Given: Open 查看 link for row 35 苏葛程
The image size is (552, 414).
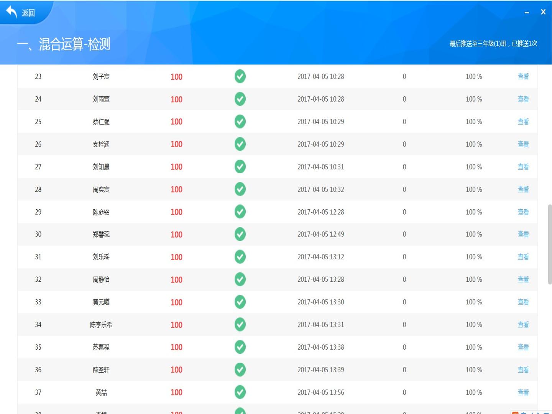Looking at the screenshot, I should [x=523, y=348].
